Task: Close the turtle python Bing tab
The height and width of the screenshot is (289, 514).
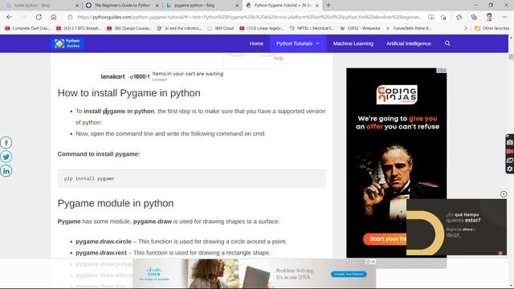Action: click(x=77, y=6)
